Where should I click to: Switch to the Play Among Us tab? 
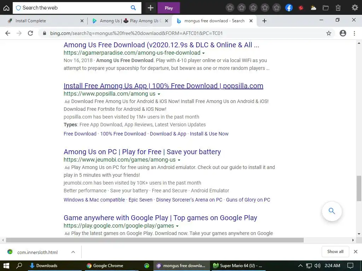(129, 21)
